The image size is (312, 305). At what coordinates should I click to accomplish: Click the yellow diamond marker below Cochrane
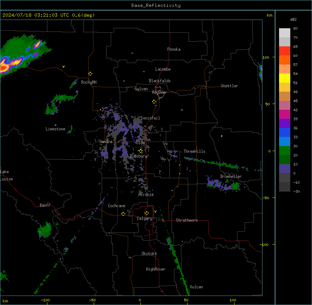click(123, 214)
